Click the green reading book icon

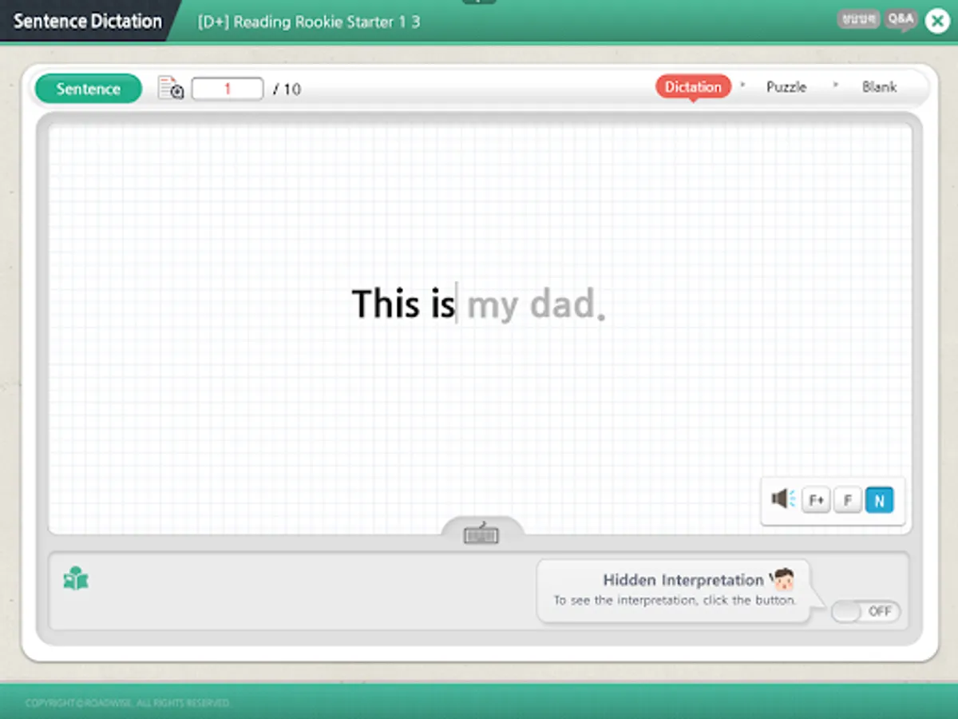[76, 578]
